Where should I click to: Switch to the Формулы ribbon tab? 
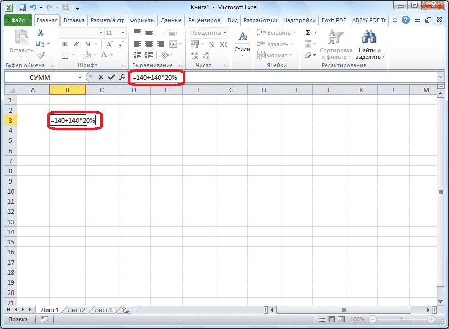(142, 20)
